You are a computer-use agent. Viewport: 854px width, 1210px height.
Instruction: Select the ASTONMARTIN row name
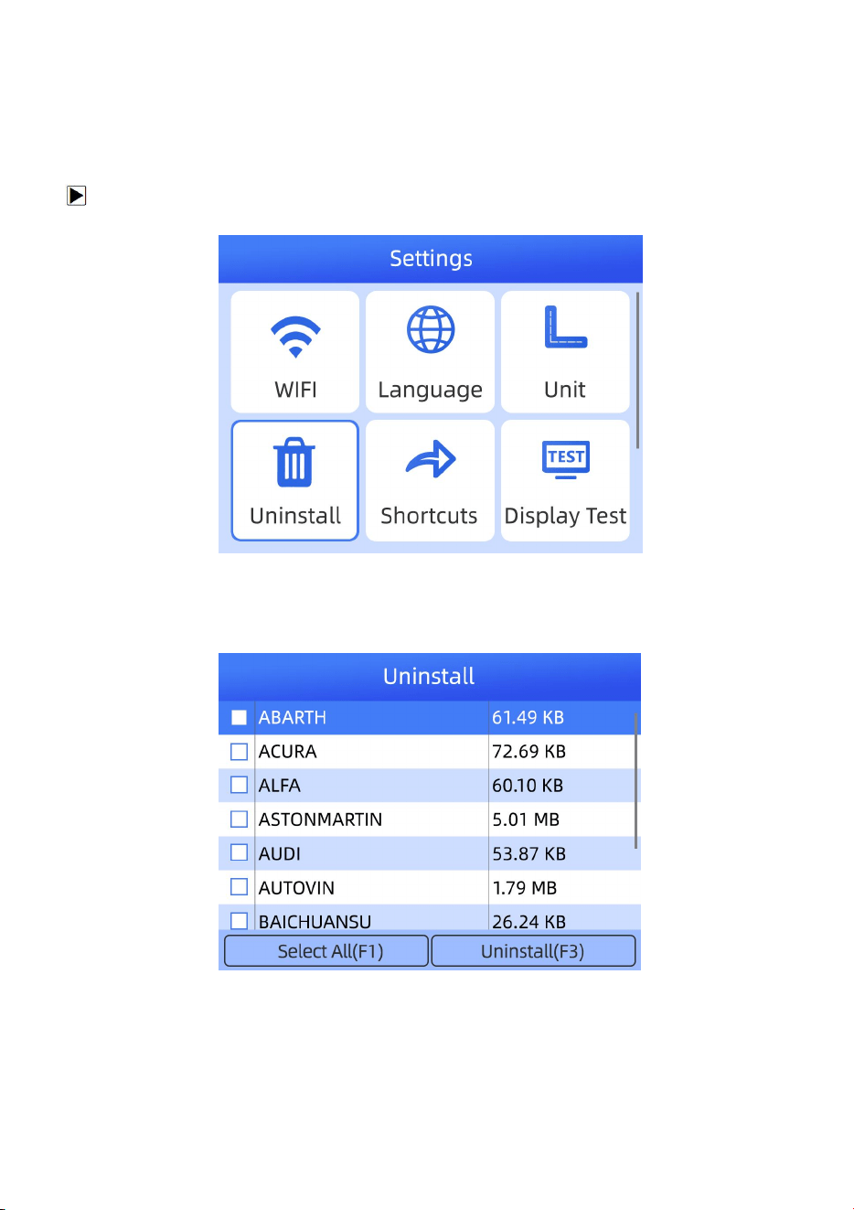[321, 819]
